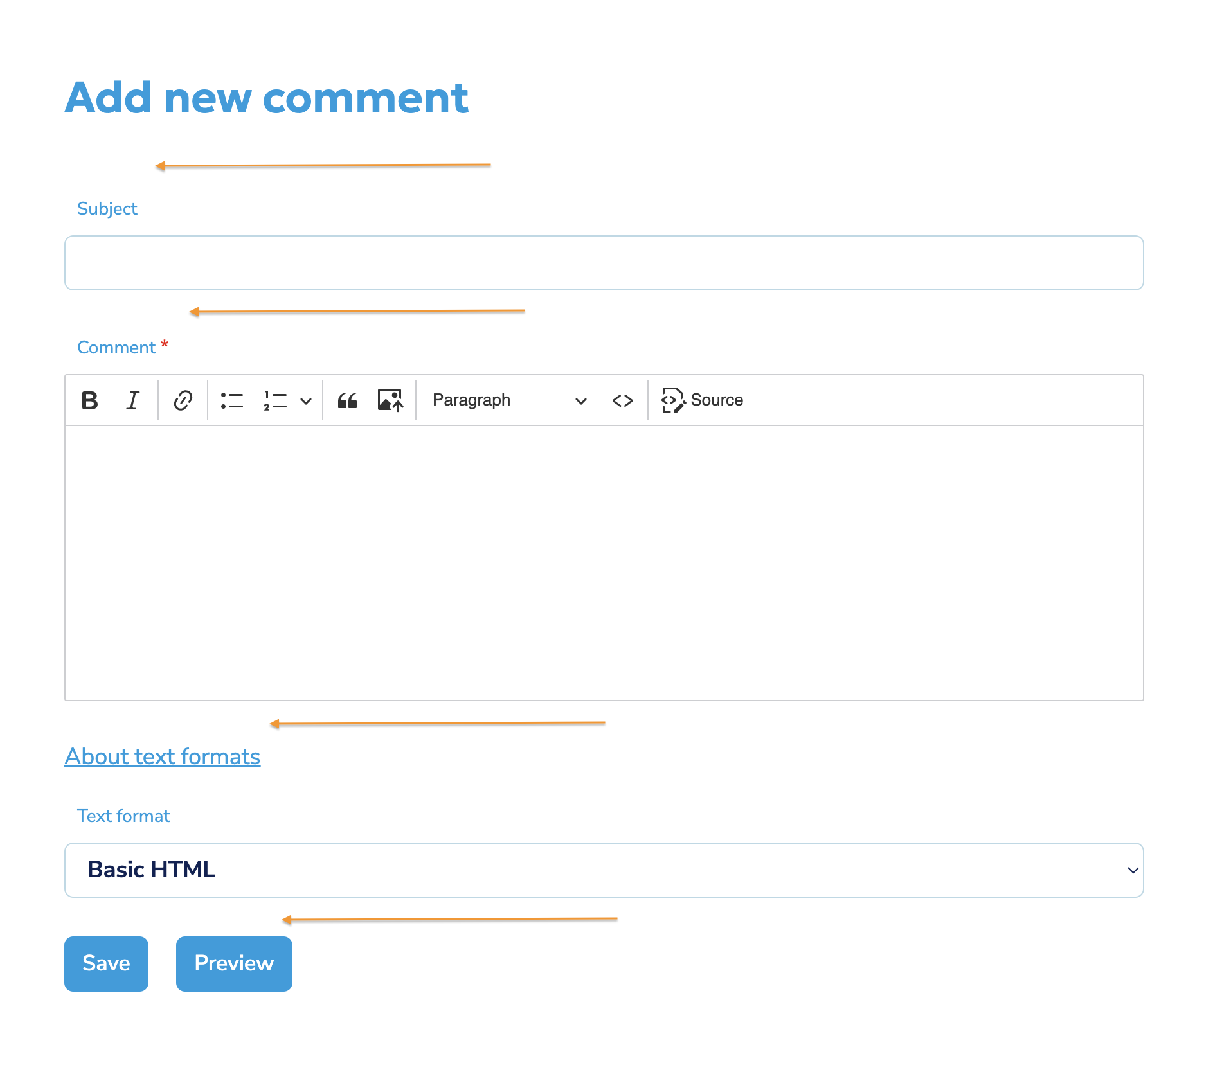Open the Paragraph style dropdown
The height and width of the screenshot is (1072, 1206).
[508, 400]
